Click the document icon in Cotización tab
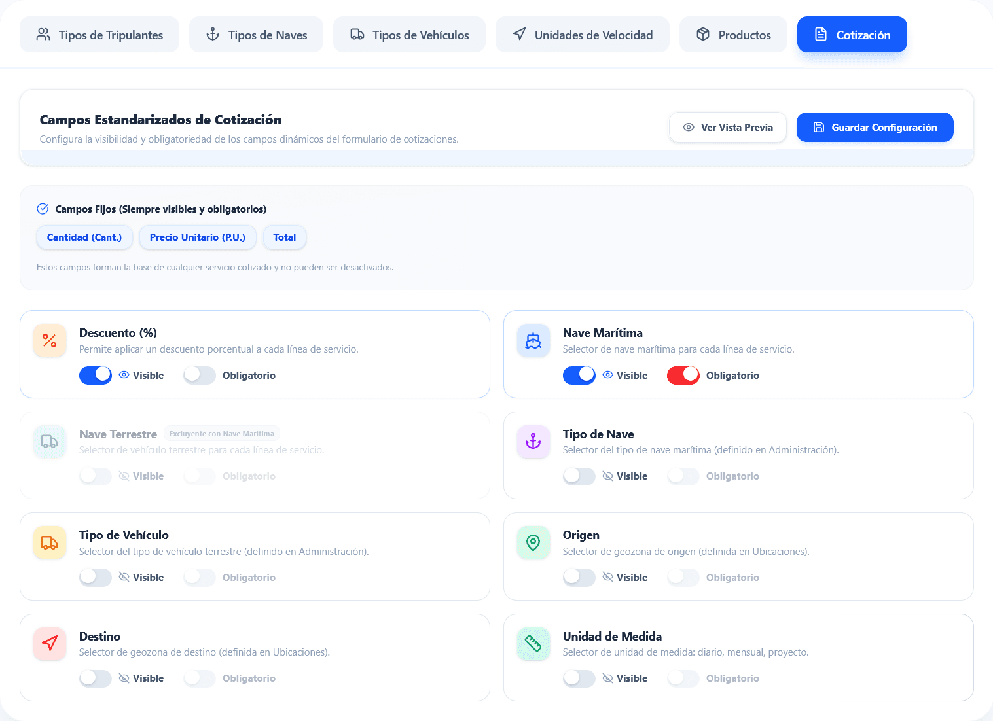This screenshot has height=721, width=993. click(x=821, y=35)
